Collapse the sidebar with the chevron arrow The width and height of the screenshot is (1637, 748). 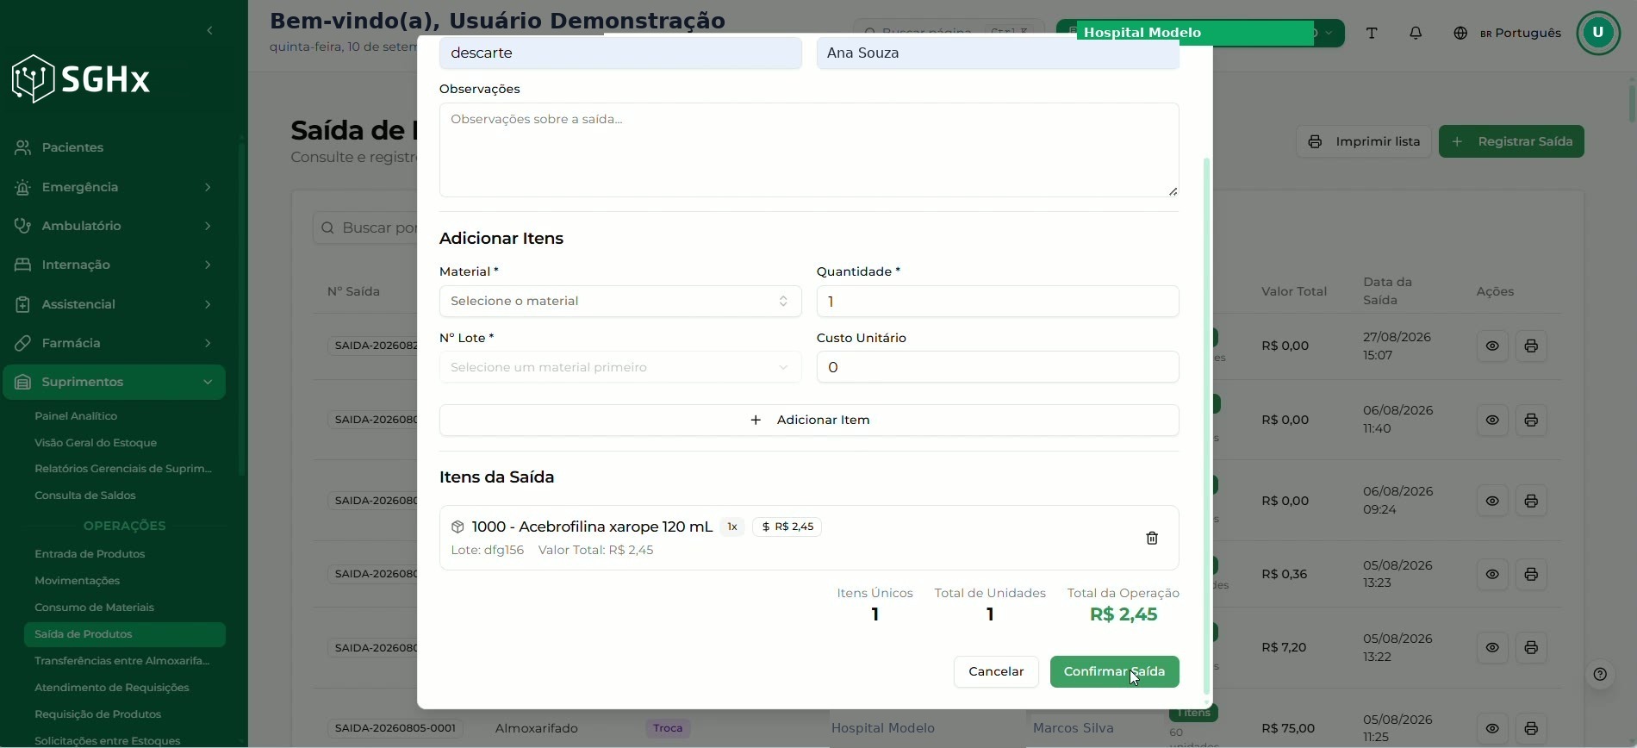click(209, 31)
